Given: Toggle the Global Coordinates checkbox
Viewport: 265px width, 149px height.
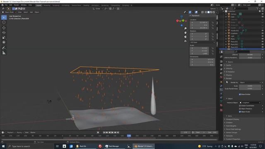Looking at the screenshot, I should tap(240, 106).
